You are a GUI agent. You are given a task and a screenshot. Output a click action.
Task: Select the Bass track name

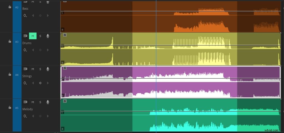tap(25, 9)
